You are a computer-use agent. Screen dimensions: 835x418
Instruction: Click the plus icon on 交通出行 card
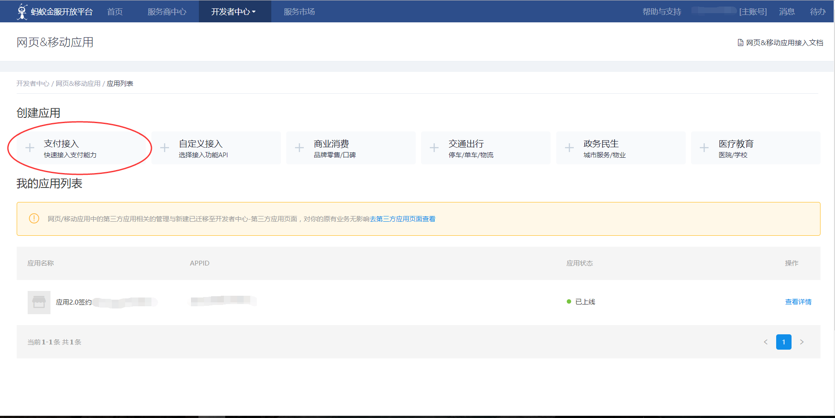(x=434, y=148)
